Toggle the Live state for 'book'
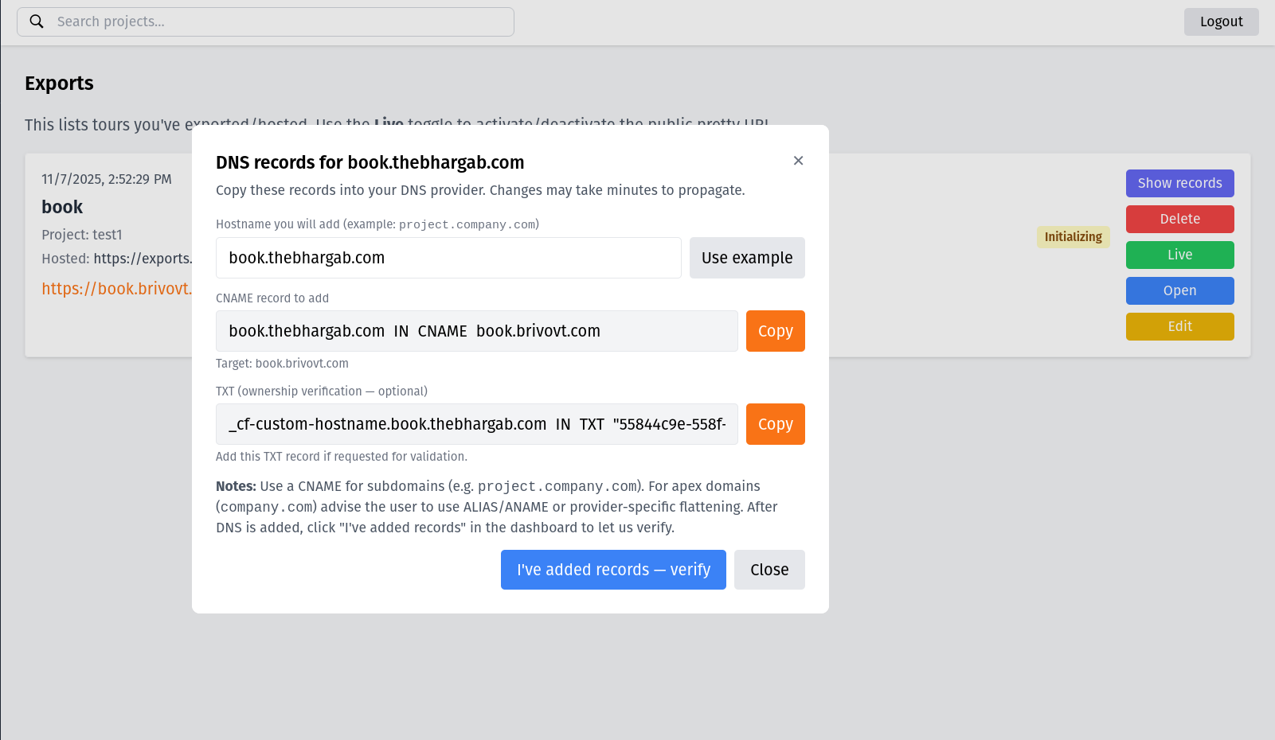Image resolution: width=1275 pixels, height=740 pixels. click(x=1179, y=255)
